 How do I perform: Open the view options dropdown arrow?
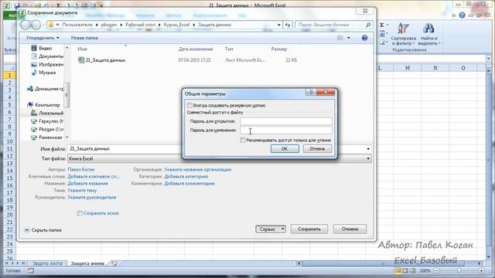click(349, 38)
